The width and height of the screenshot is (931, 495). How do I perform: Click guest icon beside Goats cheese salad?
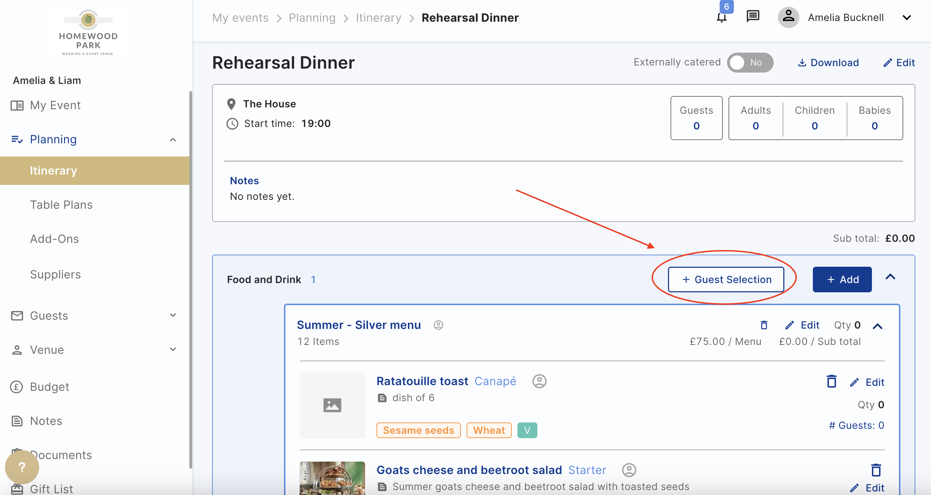pyautogui.click(x=629, y=470)
